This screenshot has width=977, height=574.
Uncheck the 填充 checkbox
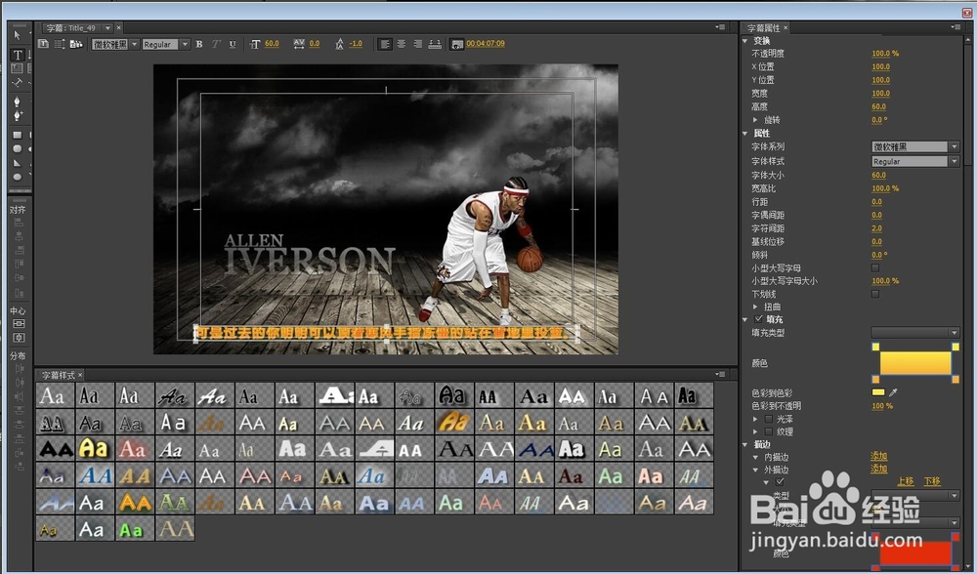pyautogui.click(x=758, y=319)
